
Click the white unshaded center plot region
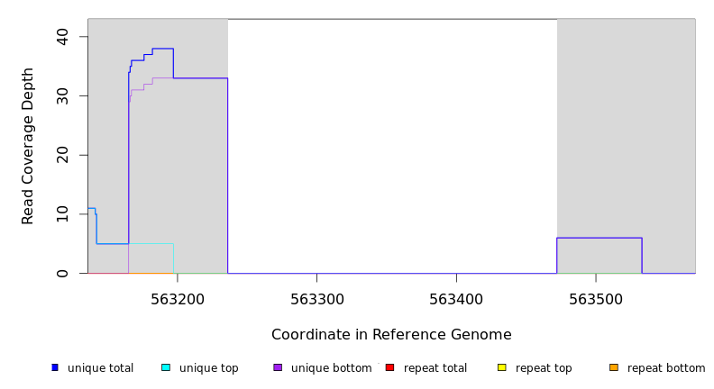point(392,144)
